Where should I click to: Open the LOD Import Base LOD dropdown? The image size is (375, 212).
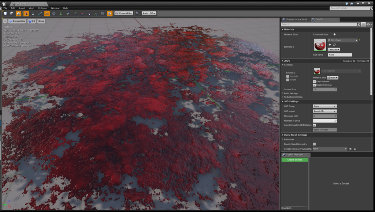[x=325, y=111]
